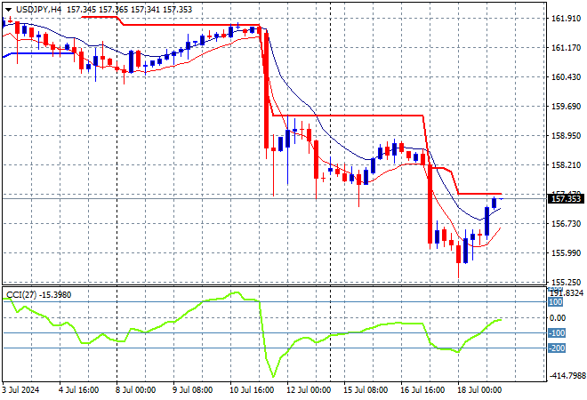Click the 158.210 price axis label
Viewport: 587px width, 400px height.
[x=566, y=165]
